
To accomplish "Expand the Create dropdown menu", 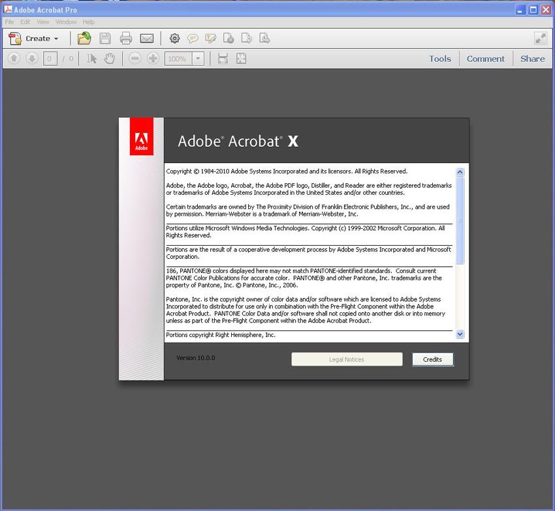I will pyautogui.click(x=35, y=38).
